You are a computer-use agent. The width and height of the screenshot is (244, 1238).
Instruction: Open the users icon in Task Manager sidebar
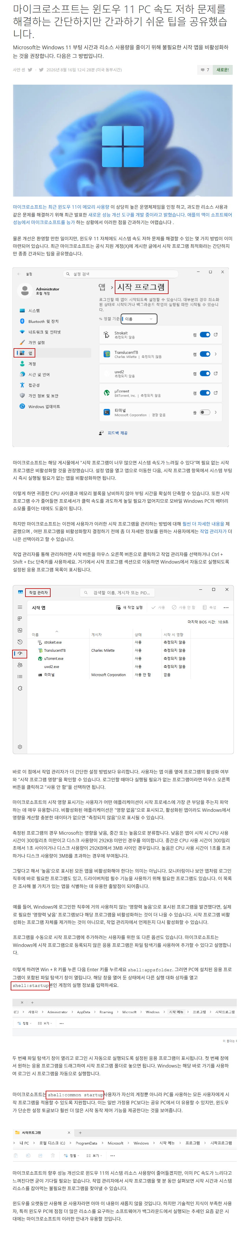20,665
